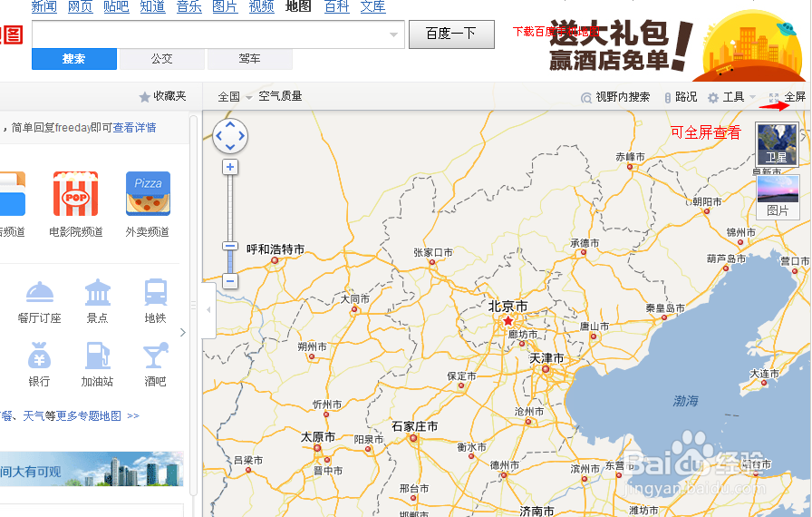Image resolution: width=812 pixels, height=517 pixels.
Task: Show next category page chevron
Action: (183, 332)
